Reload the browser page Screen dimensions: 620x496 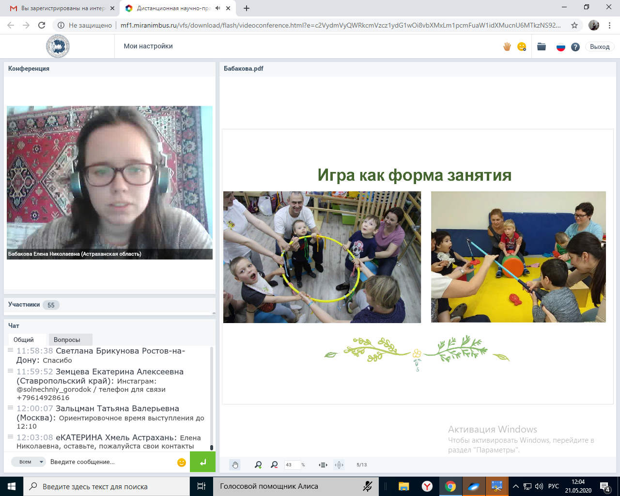point(42,25)
